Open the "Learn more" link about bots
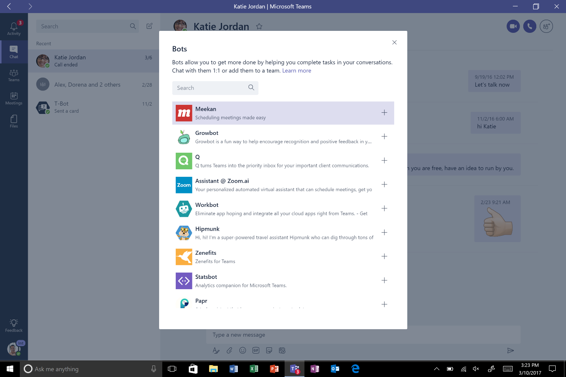Image resolution: width=566 pixels, height=377 pixels. click(296, 70)
